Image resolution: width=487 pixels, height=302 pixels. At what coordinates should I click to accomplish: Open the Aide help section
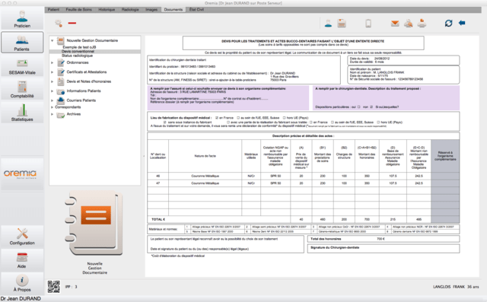pos(22,260)
